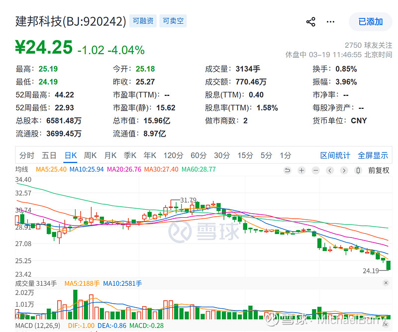
Task: Click the volume MA5:2188手 label
Action: 82,283
